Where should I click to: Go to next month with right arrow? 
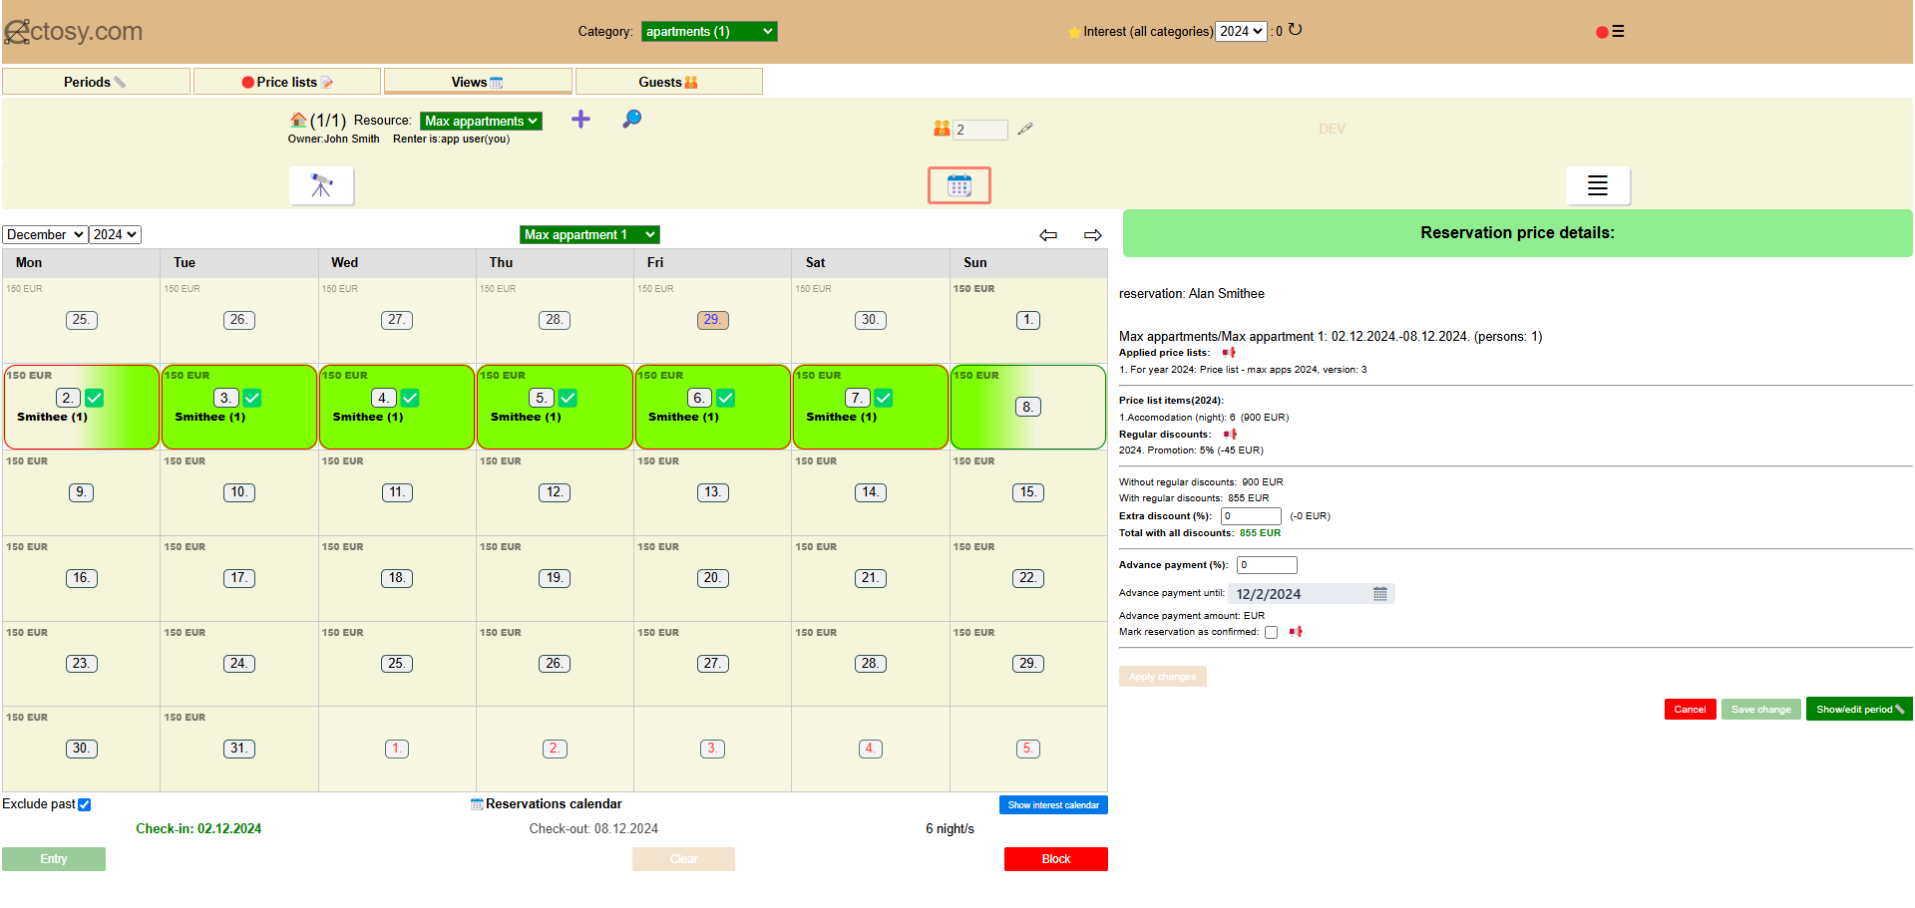(1092, 235)
